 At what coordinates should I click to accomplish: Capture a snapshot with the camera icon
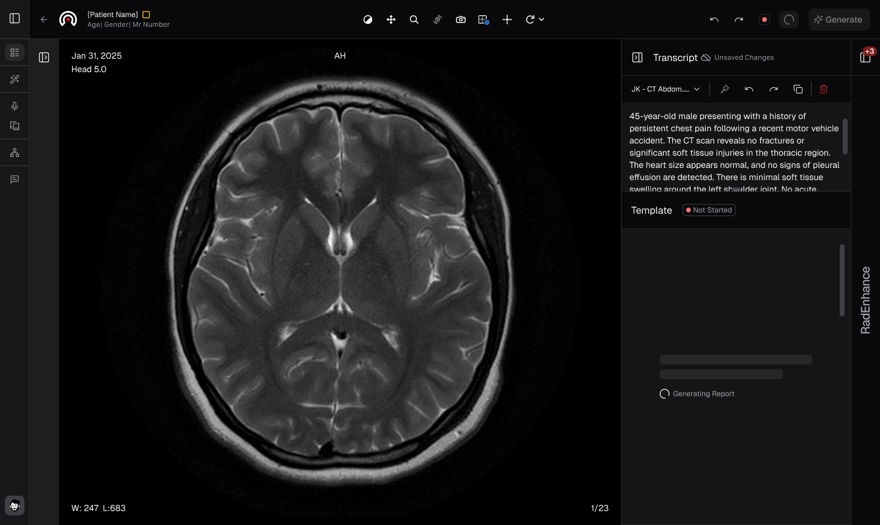(461, 20)
